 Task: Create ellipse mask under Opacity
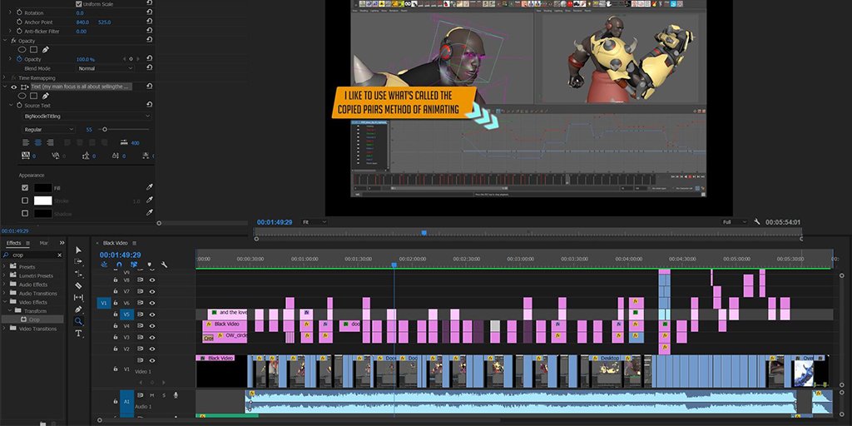point(22,49)
